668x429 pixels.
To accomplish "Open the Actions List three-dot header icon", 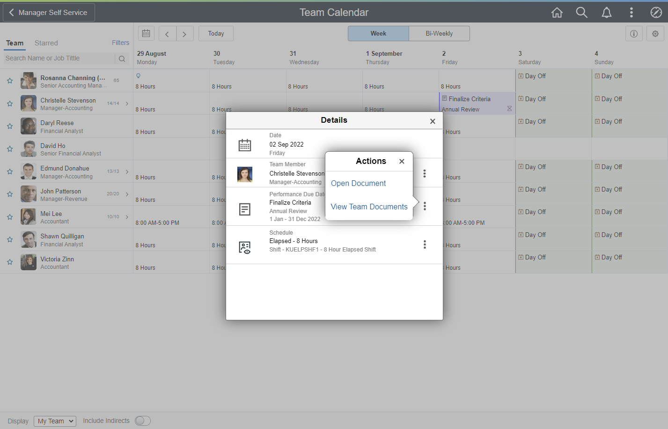I will 631,13.
